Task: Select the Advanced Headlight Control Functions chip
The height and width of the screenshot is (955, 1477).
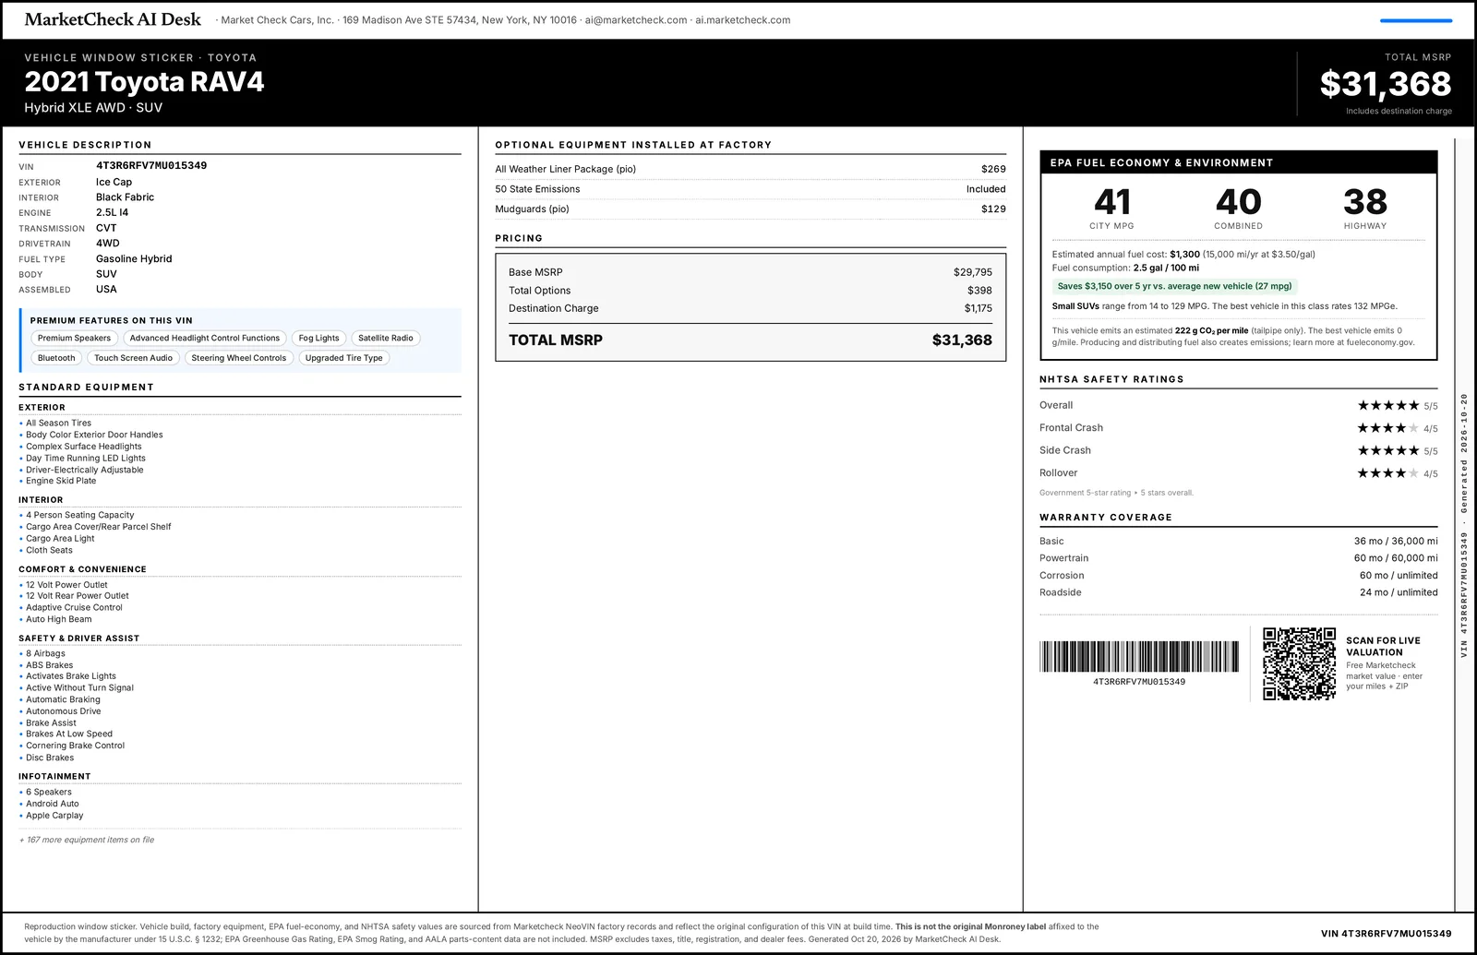Action: [205, 339]
